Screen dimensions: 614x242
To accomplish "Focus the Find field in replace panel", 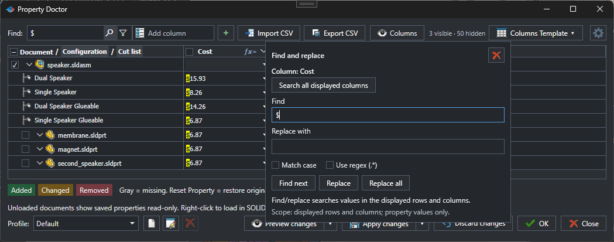I will coord(388,115).
